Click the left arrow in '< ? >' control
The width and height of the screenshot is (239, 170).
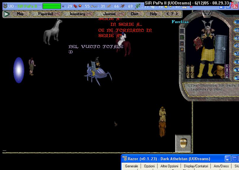[x=168, y=14]
